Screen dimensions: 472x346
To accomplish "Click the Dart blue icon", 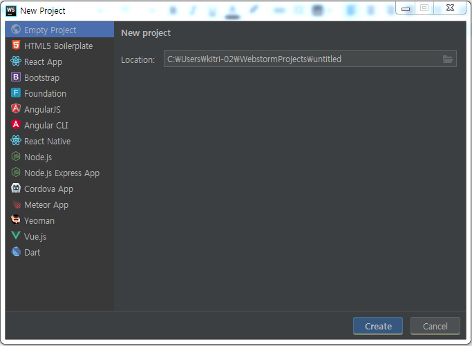I will point(16,252).
